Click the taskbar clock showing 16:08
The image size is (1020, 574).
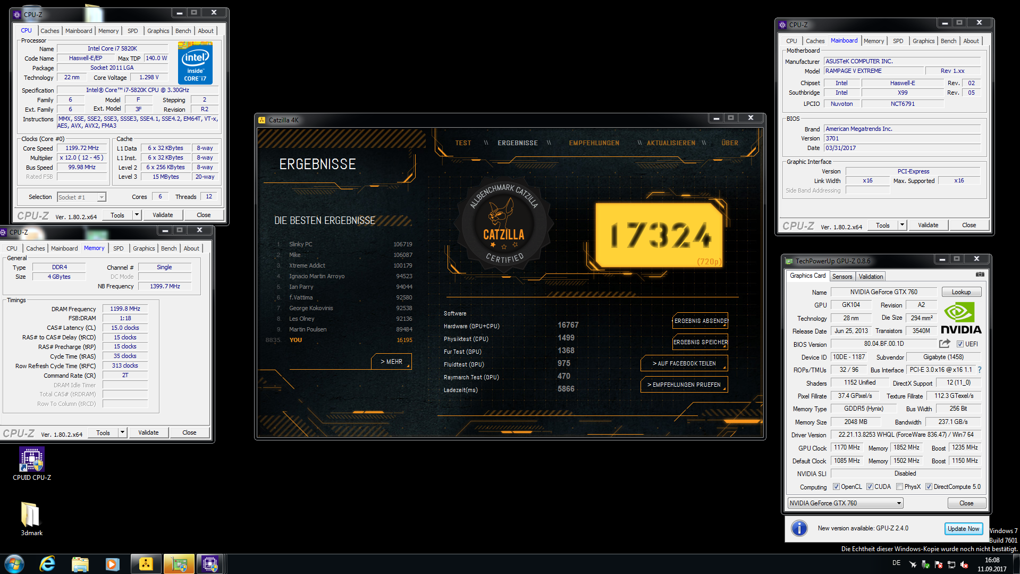[x=992, y=564]
